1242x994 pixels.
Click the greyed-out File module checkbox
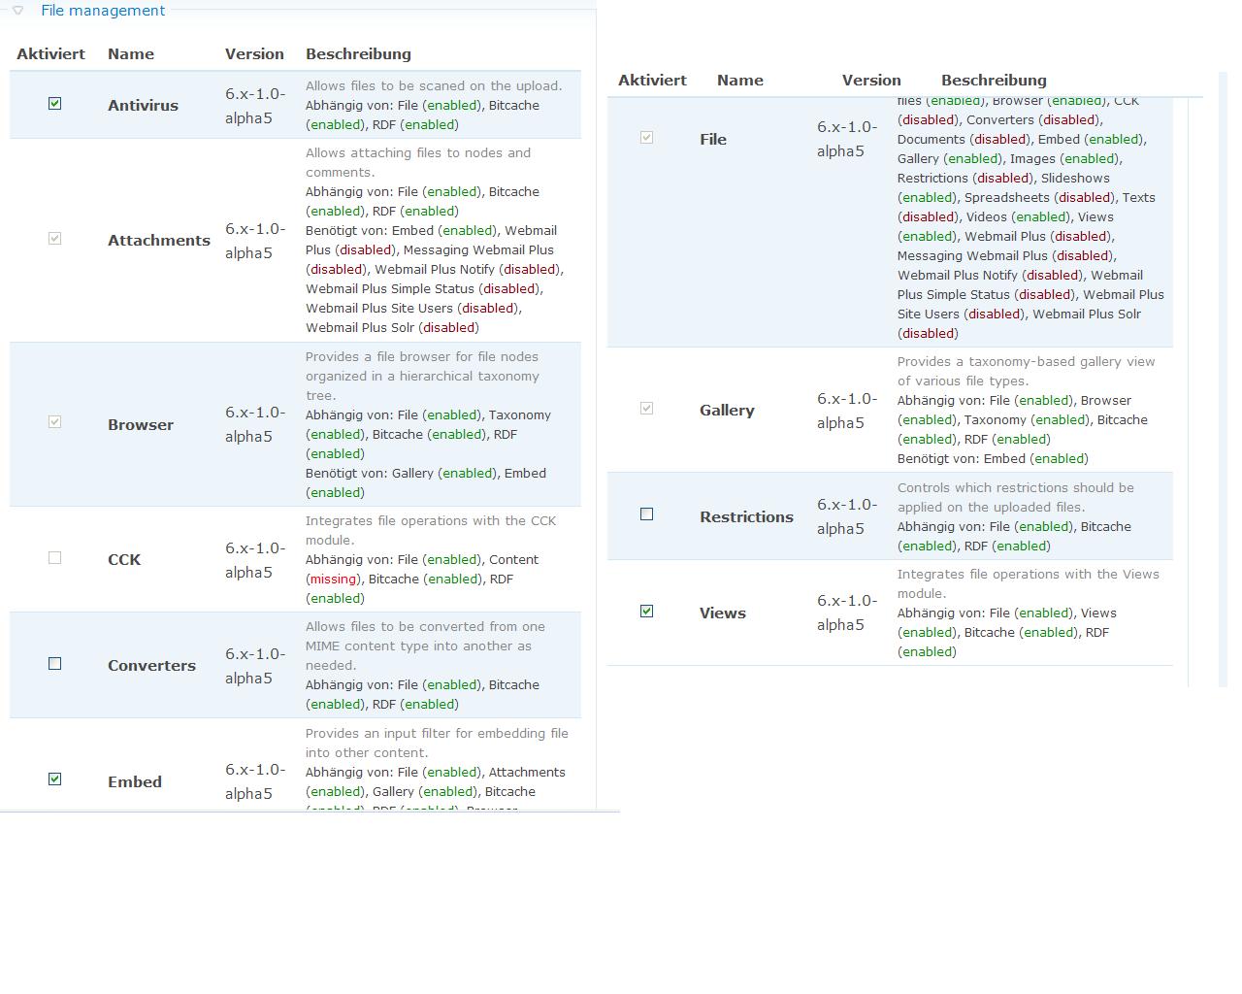[x=647, y=138]
